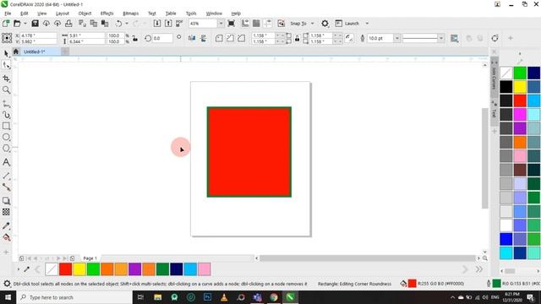Click the Save icon

pos(35,24)
